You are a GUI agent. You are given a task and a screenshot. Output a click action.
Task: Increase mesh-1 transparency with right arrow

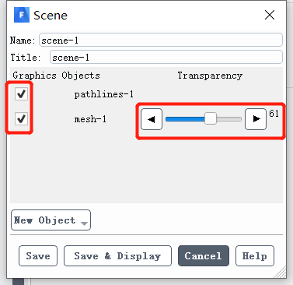256,119
